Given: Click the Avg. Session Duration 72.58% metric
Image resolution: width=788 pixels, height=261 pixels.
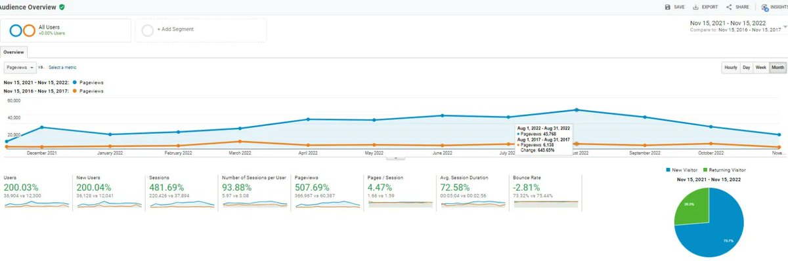Looking at the screenshot, I should tap(455, 187).
